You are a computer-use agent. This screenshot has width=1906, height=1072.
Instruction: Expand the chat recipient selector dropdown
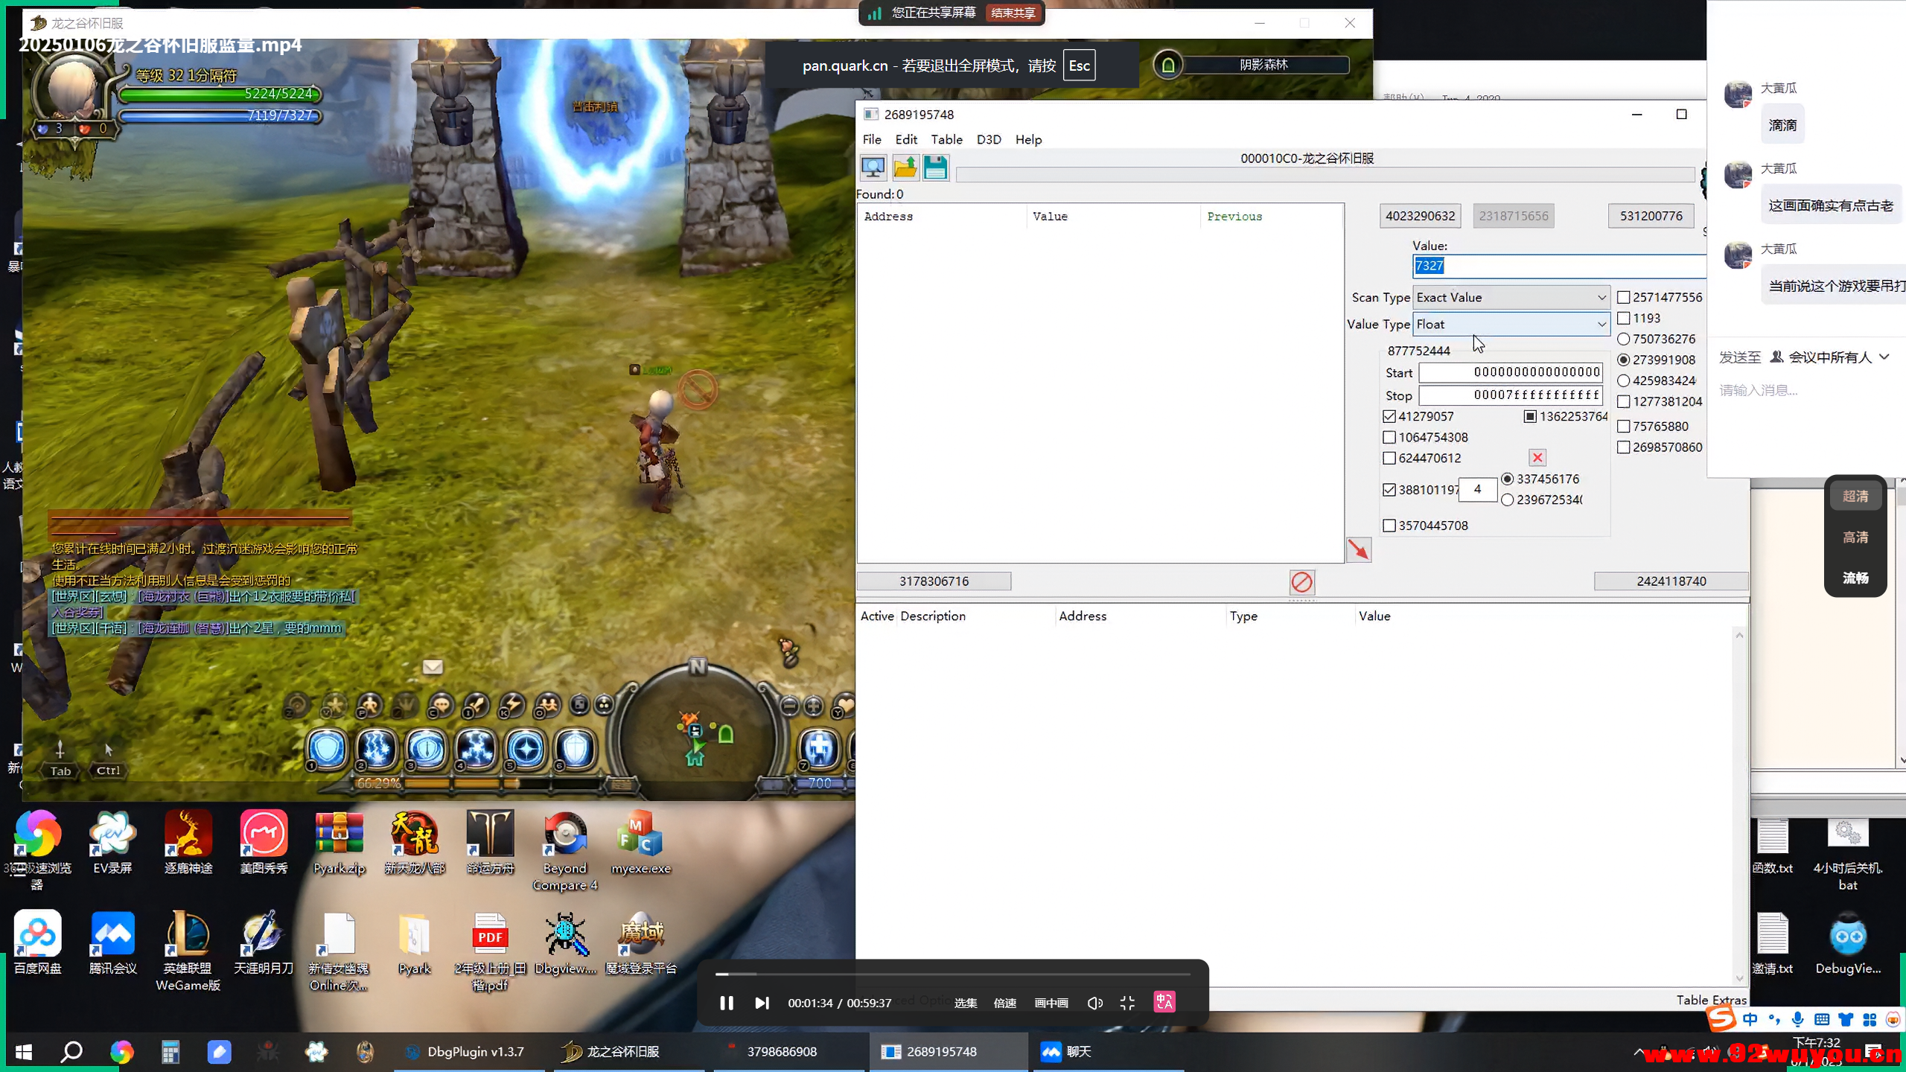point(1884,357)
